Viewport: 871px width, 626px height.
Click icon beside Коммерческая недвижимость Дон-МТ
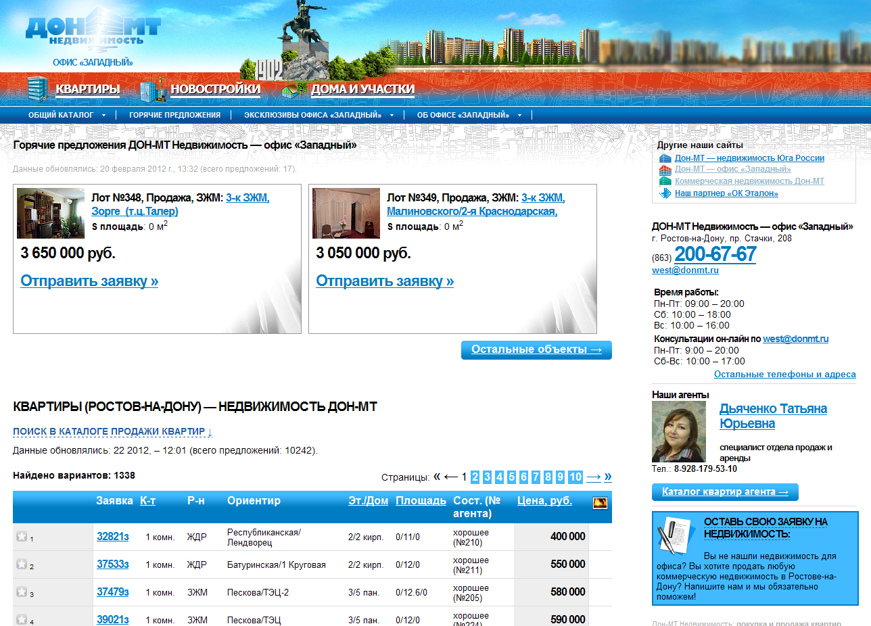point(665,181)
